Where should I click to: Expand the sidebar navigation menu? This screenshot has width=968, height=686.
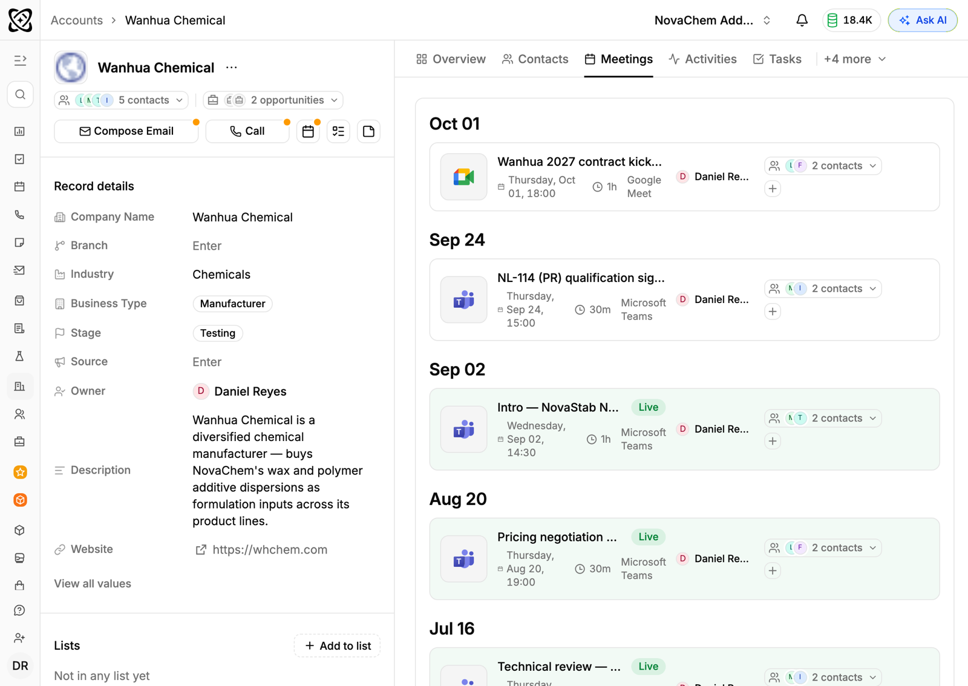click(x=20, y=60)
